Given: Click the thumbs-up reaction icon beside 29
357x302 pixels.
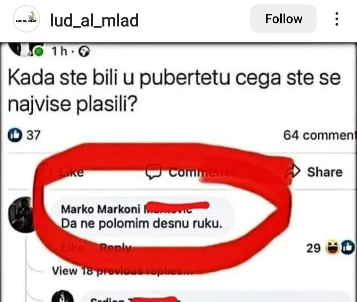Looking at the screenshot, I should point(348,247).
